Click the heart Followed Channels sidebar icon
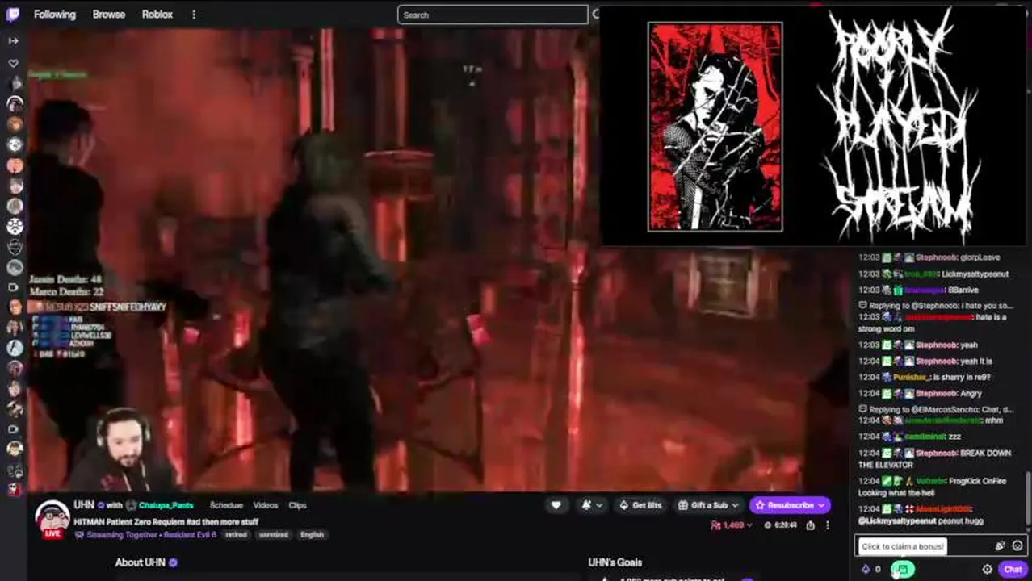This screenshot has width=1032, height=581. coord(14,63)
